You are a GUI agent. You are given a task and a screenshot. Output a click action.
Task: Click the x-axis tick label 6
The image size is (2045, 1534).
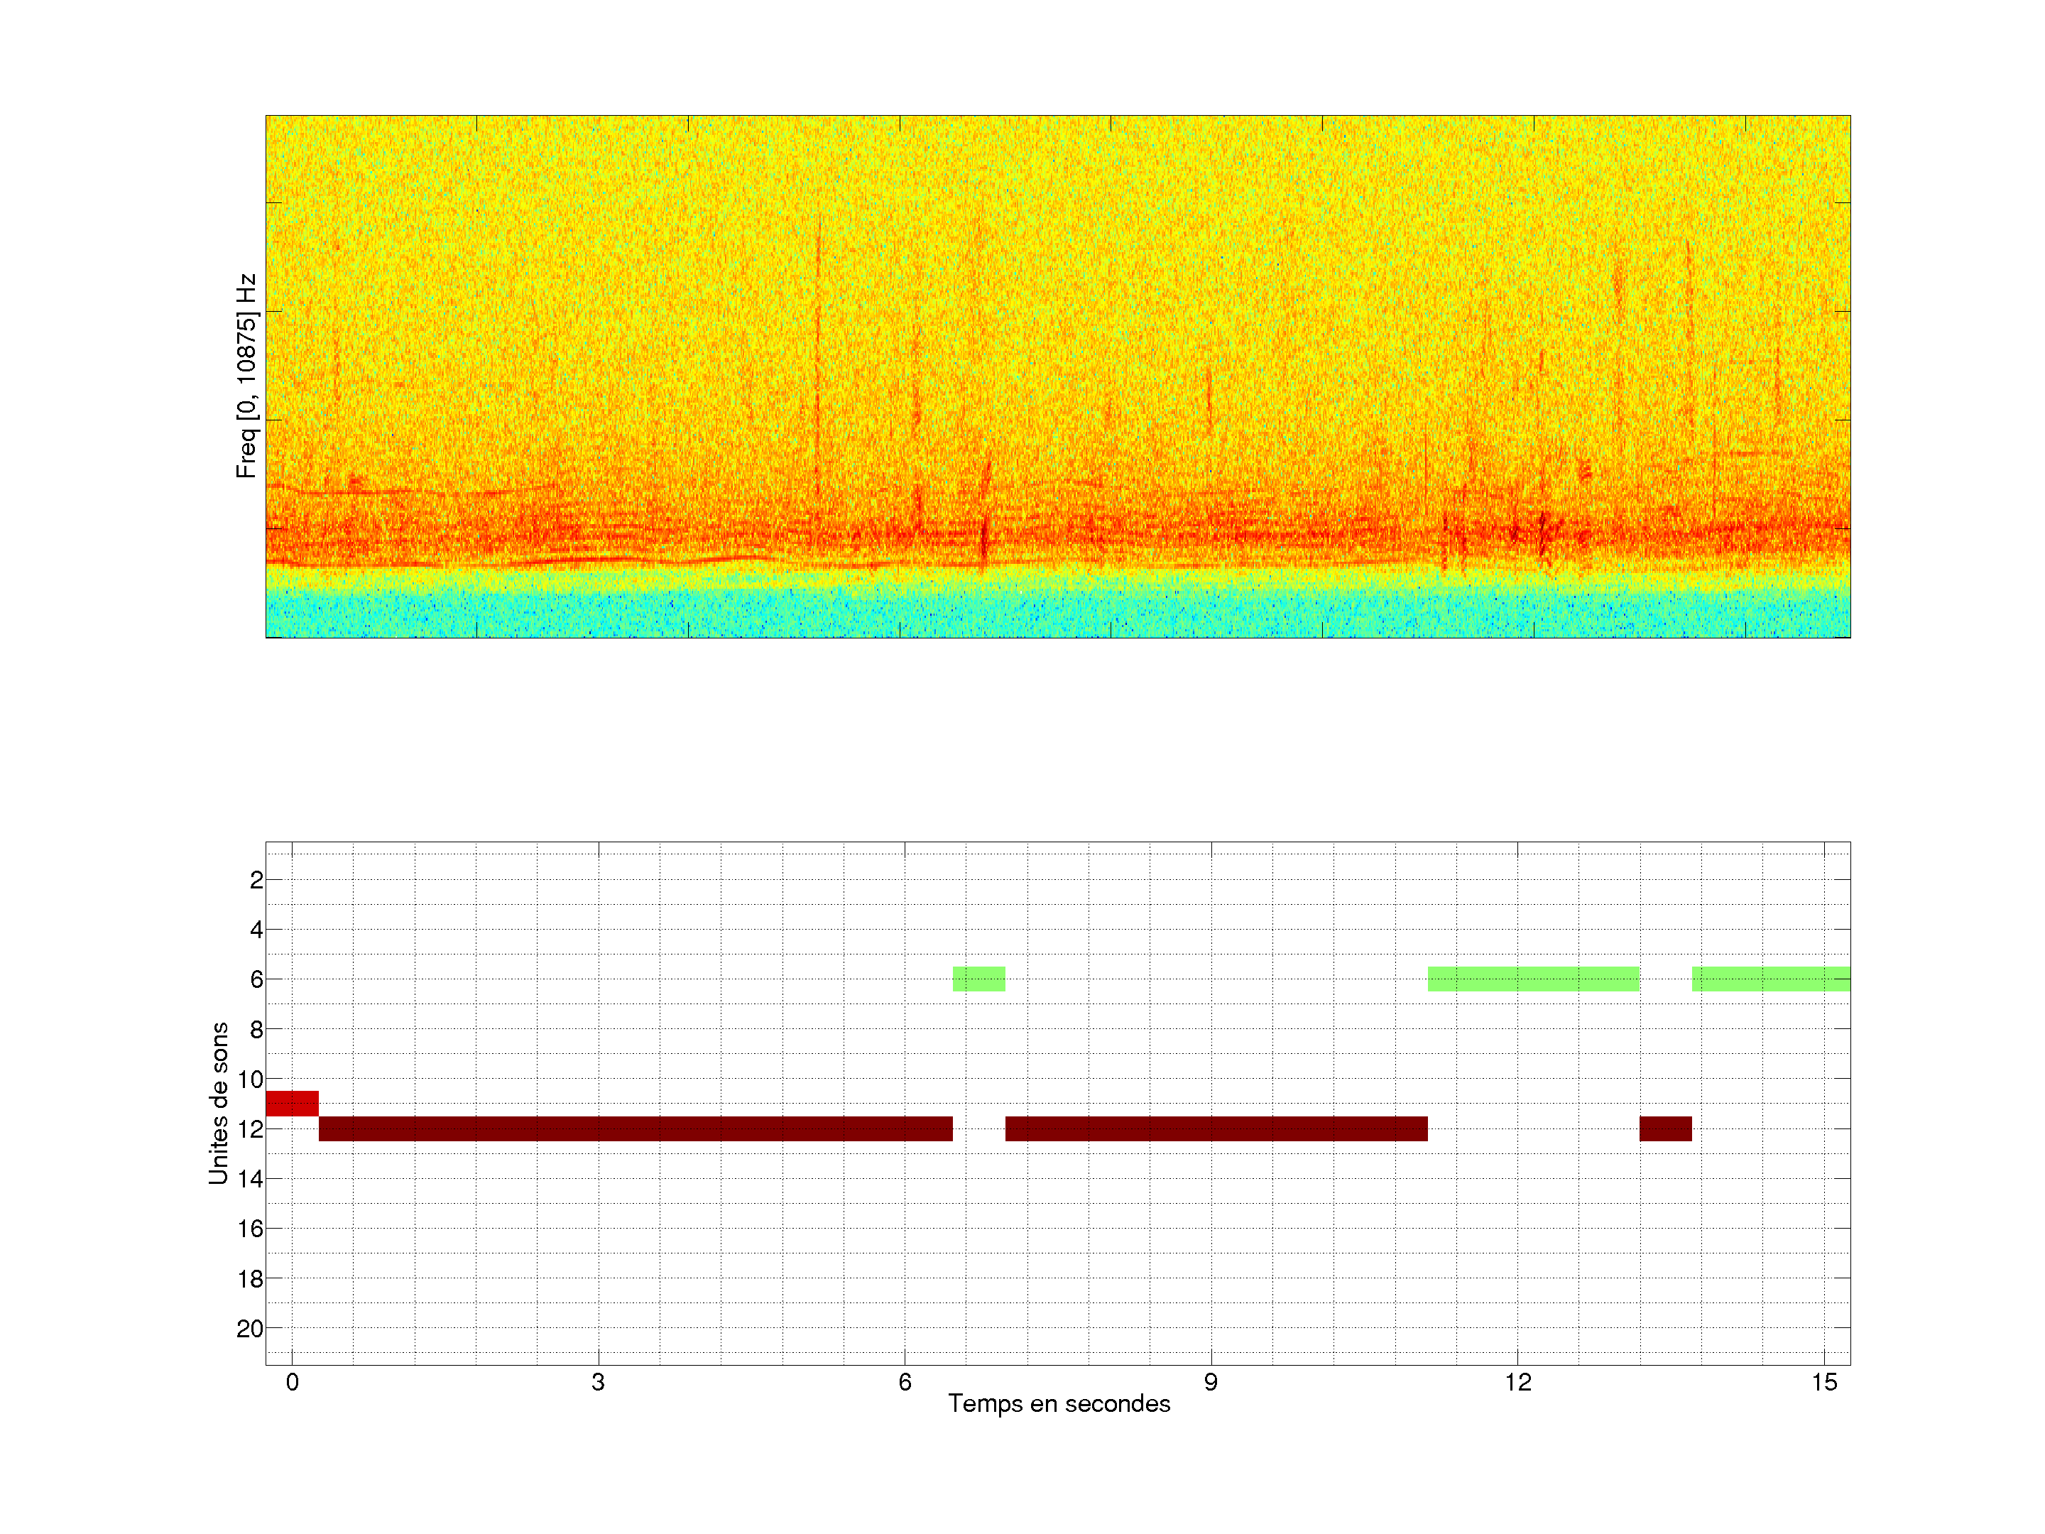905,1382
